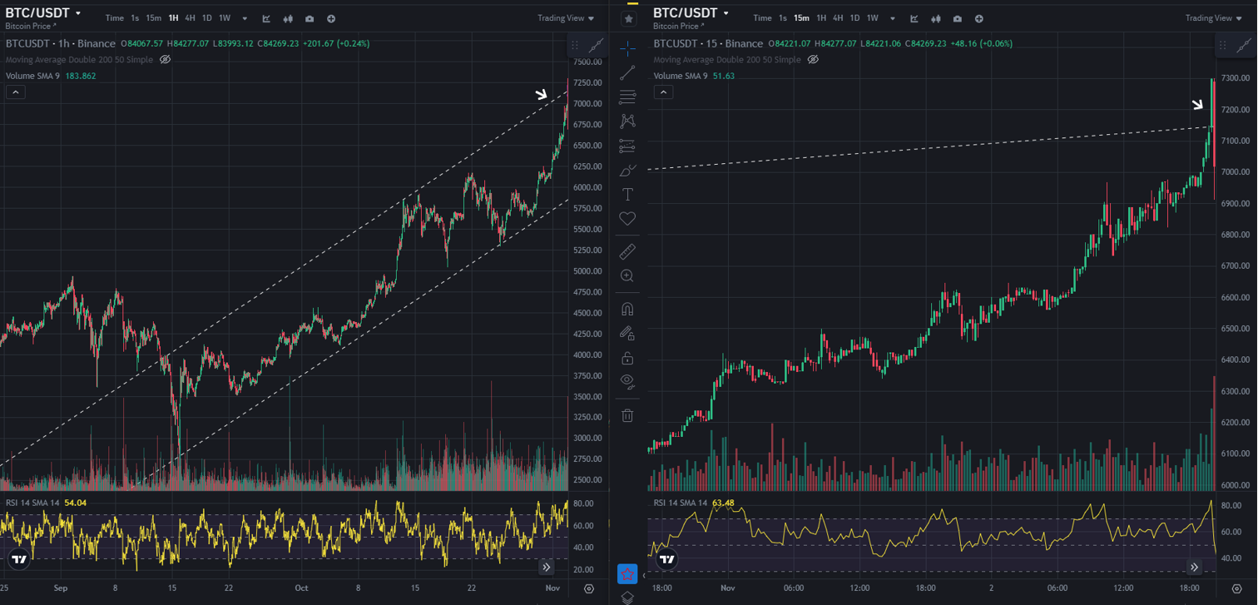1258x605 pixels.
Task: Open Trading View dropdown in left chart
Action: coord(566,18)
